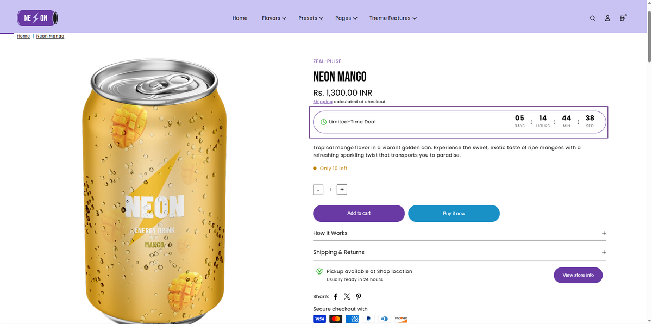Open the Flavors dropdown menu
The width and height of the screenshot is (652, 324).
pyautogui.click(x=274, y=18)
